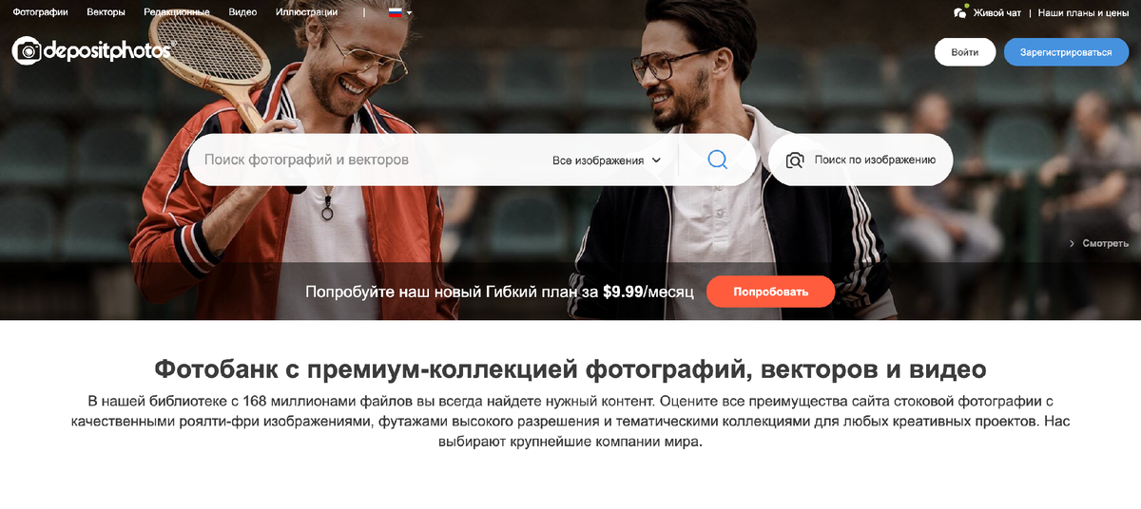The width and height of the screenshot is (1141, 509).
Task: Click the Depositphotos camera logo icon
Action: point(28,50)
